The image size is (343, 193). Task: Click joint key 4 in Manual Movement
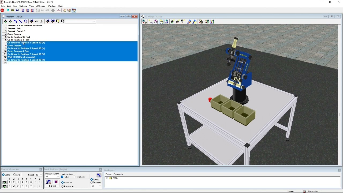click(22, 182)
